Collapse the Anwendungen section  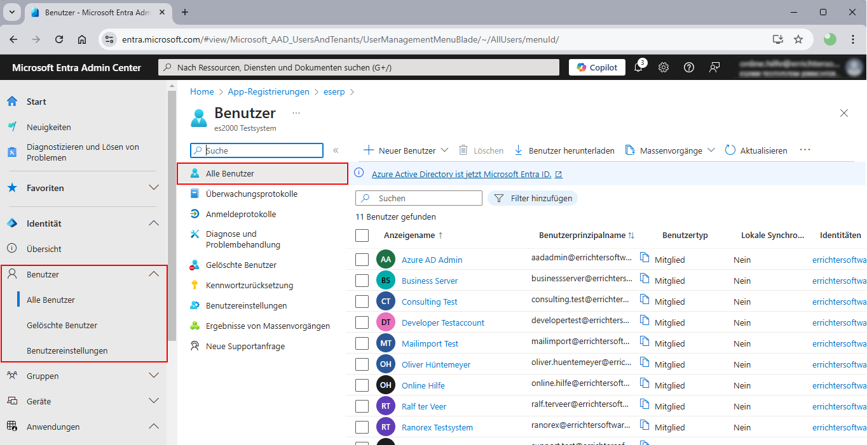pyautogui.click(x=153, y=427)
